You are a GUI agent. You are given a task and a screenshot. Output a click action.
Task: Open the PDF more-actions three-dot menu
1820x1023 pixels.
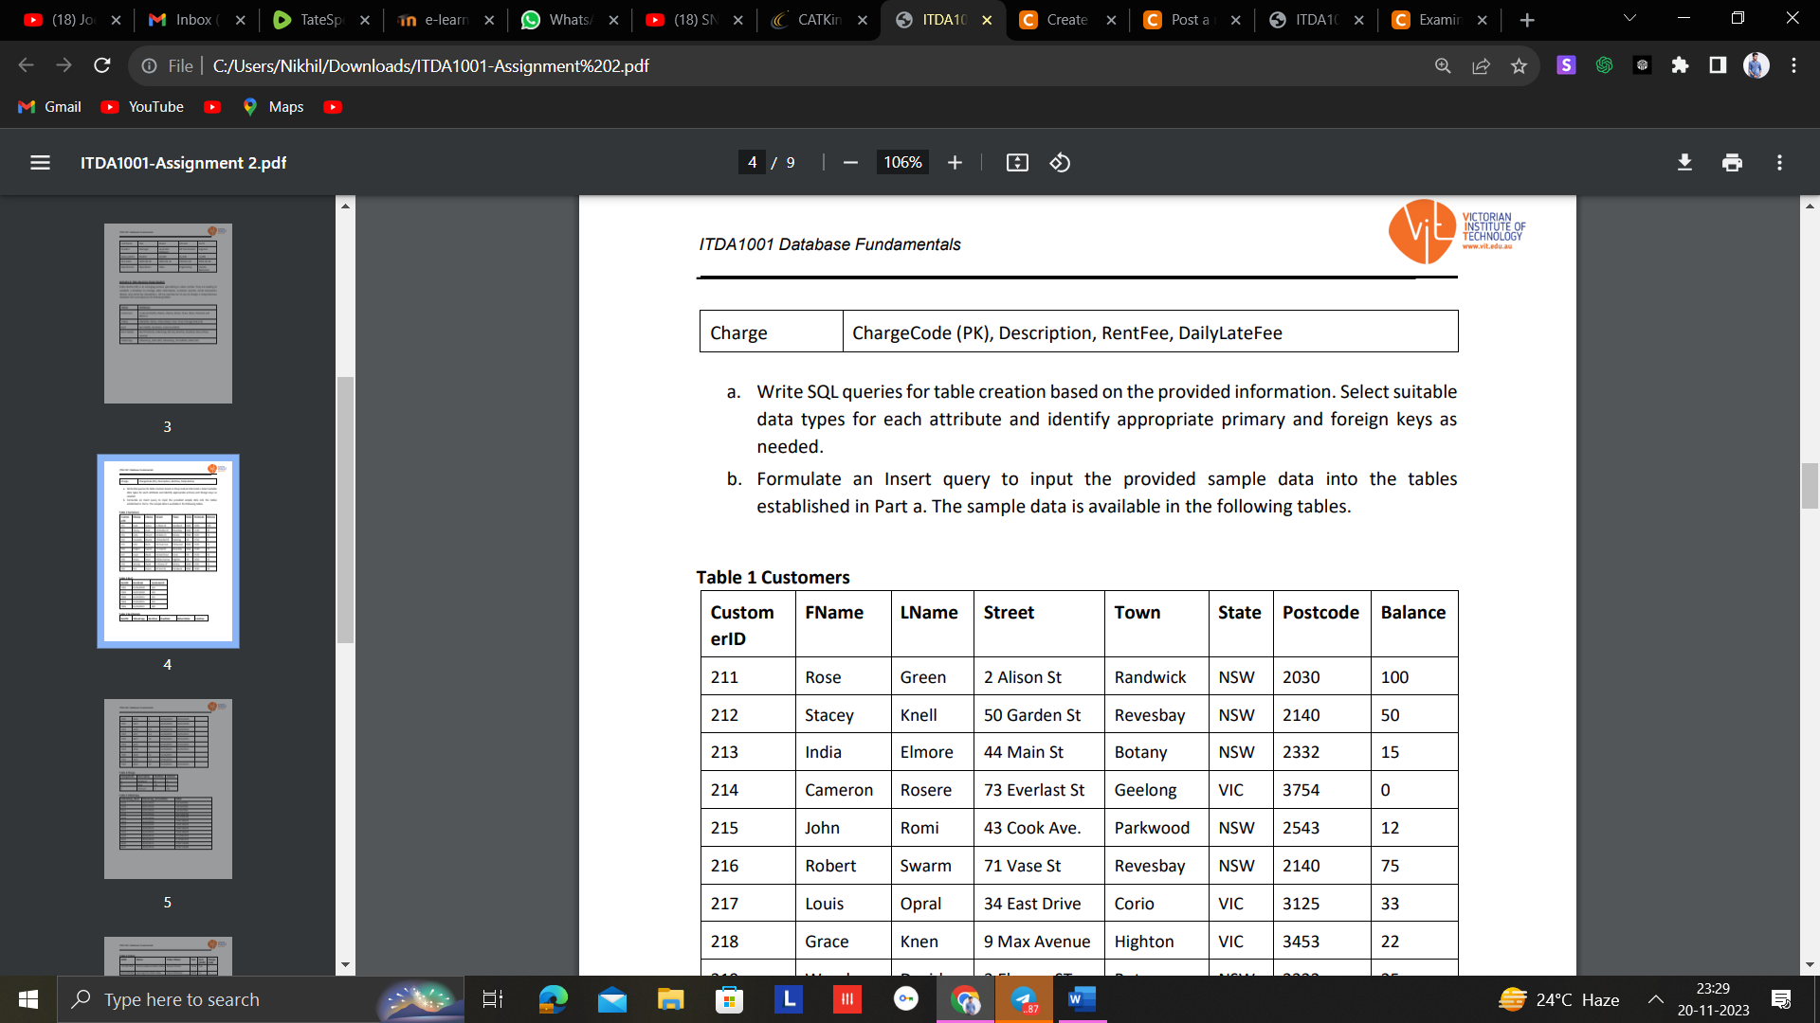point(1778,162)
